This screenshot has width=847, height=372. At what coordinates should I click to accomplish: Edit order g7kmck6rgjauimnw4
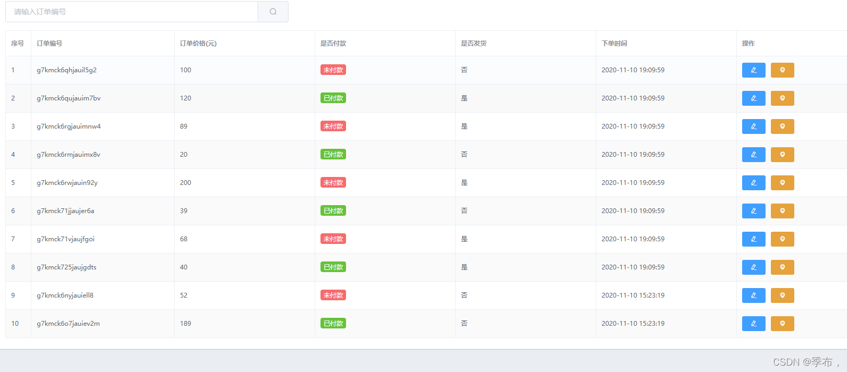(753, 126)
